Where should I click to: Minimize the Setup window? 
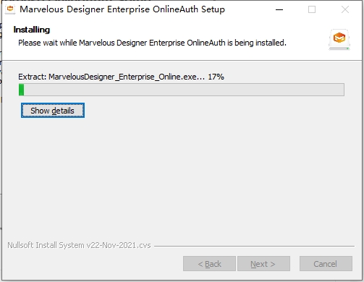[x=279, y=9]
